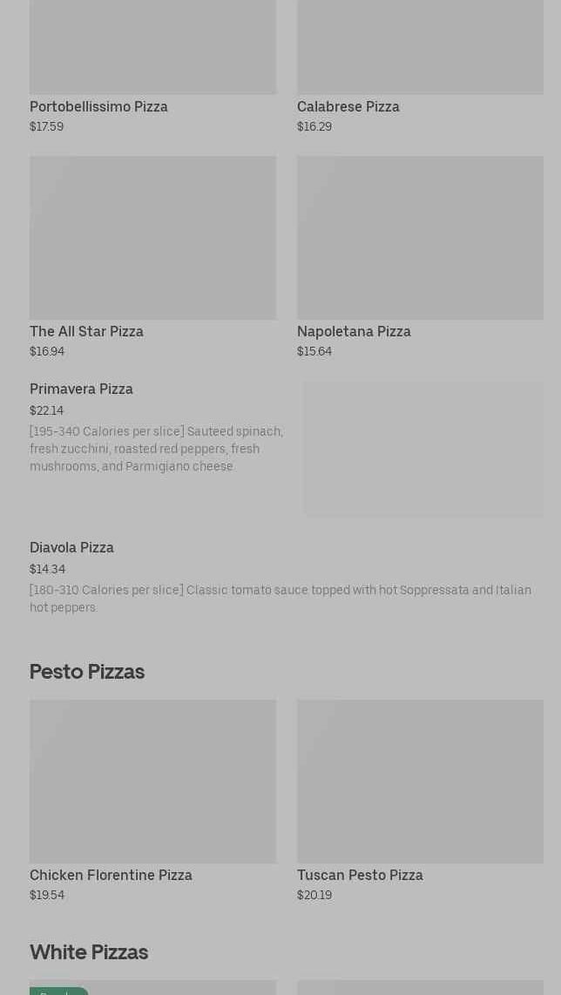Screen dimensions: 561x995
Task: Click The All Star Pizza name
Action: point(86,332)
